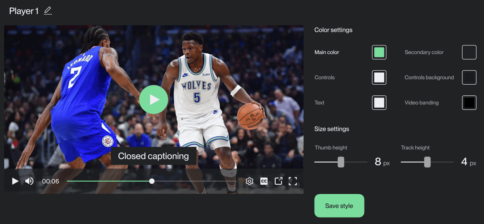This screenshot has width=484, height=224.
Task: Click the Video banding label
Action: (x=421, y=103)
